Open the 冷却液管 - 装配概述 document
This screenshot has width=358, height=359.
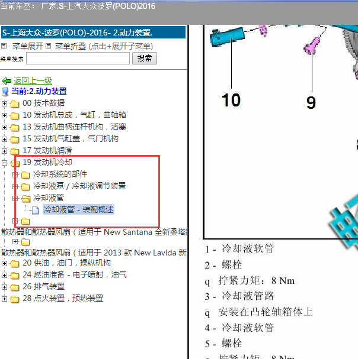pos(78,209)
